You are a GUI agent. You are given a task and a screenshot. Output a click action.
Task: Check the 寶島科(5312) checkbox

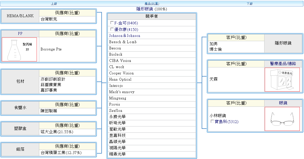point(212,121)
